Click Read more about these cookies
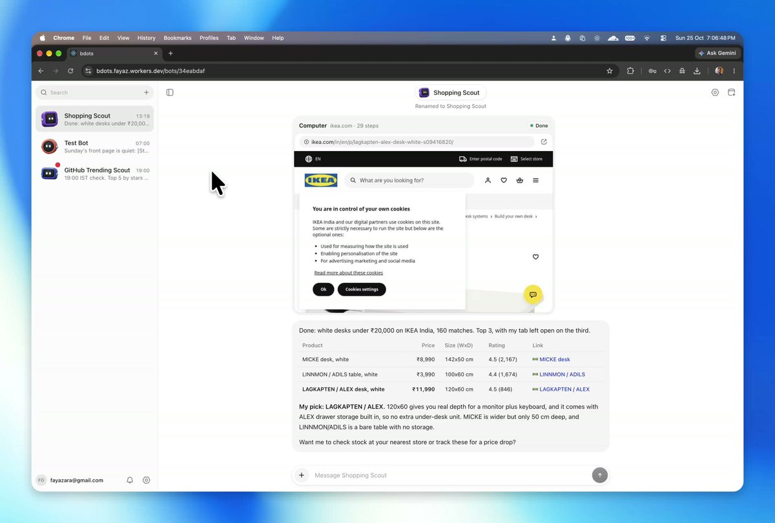775x523 pixels. coord(349,272)
